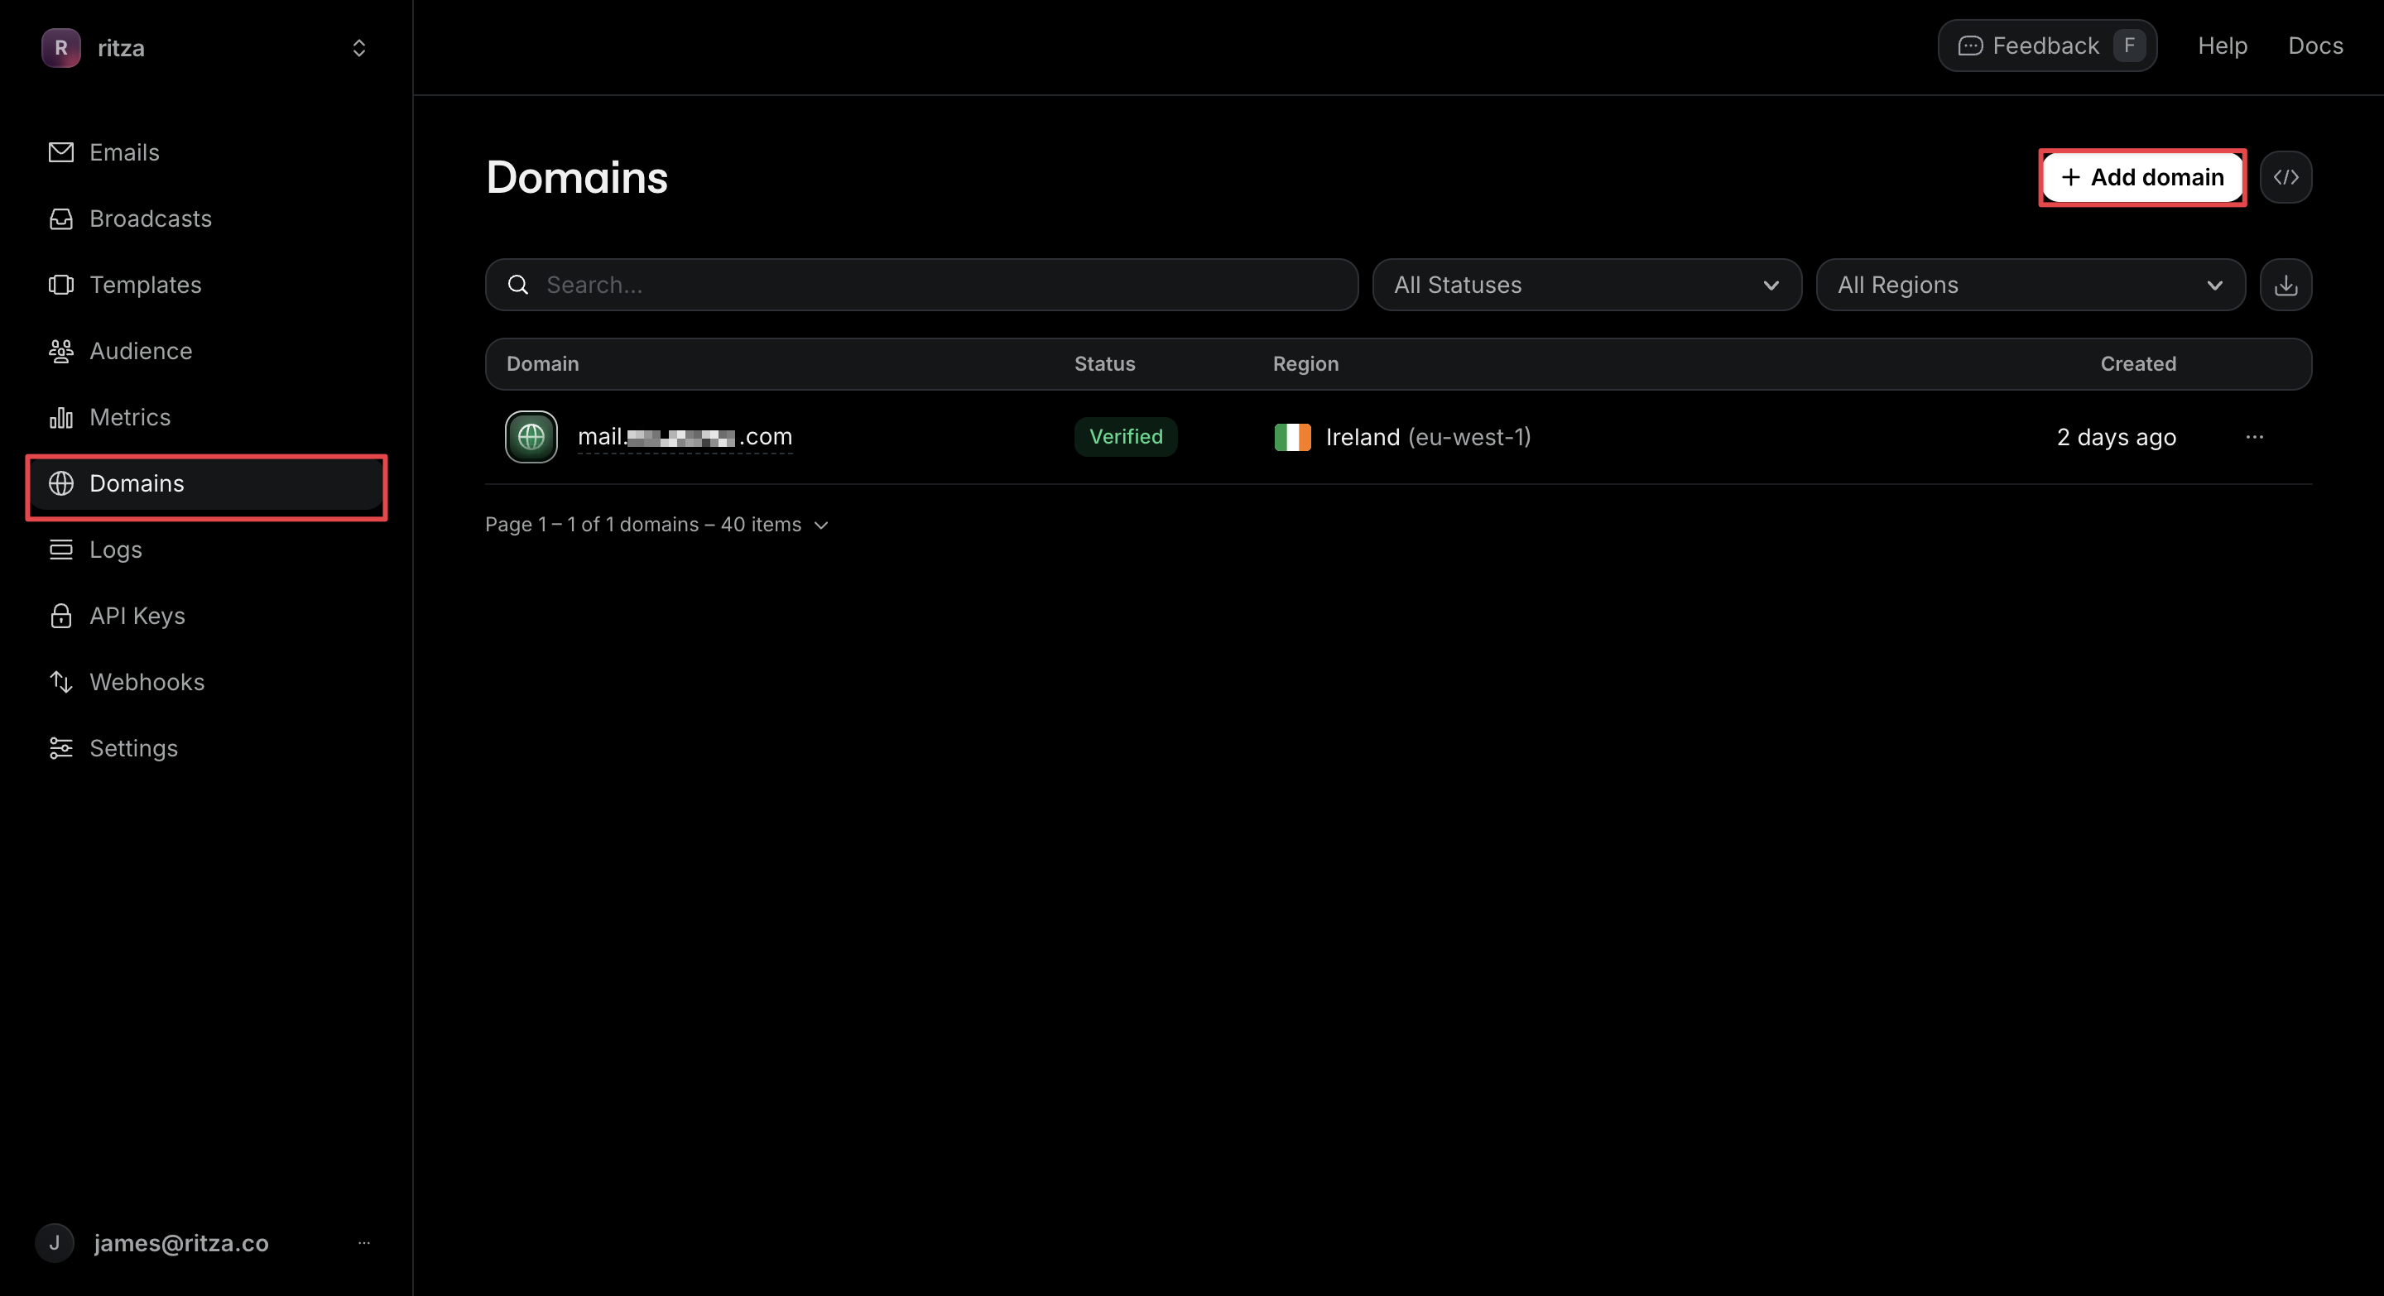Go to Emails in sidebar

[x=124, y=152]
